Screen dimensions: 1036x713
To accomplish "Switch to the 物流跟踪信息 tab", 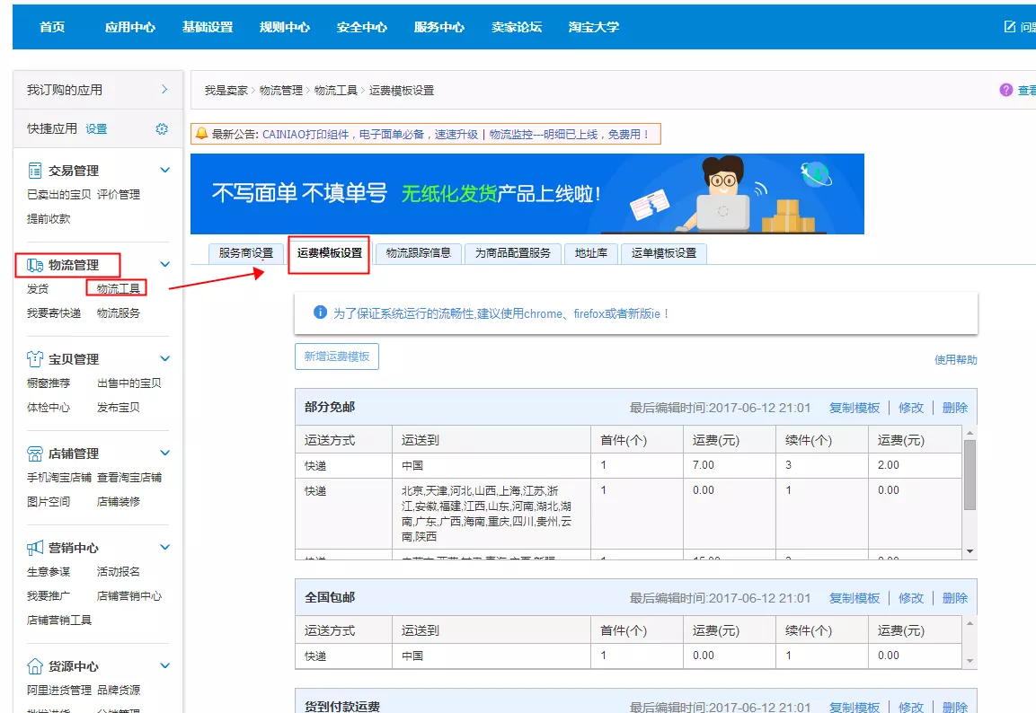I will (418, 253).
